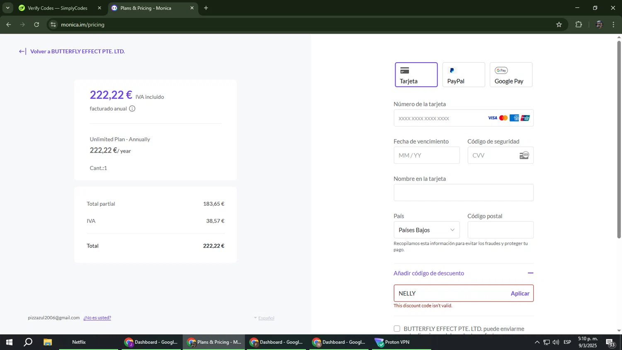Screen dimensions: 622x350
Task: Click the card number input field
Action: (x=463, y=118)
